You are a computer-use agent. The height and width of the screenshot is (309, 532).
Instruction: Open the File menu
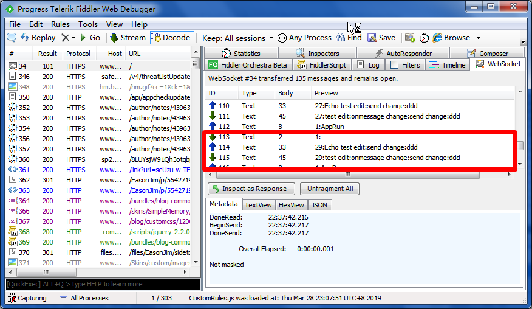coord(15,24)
